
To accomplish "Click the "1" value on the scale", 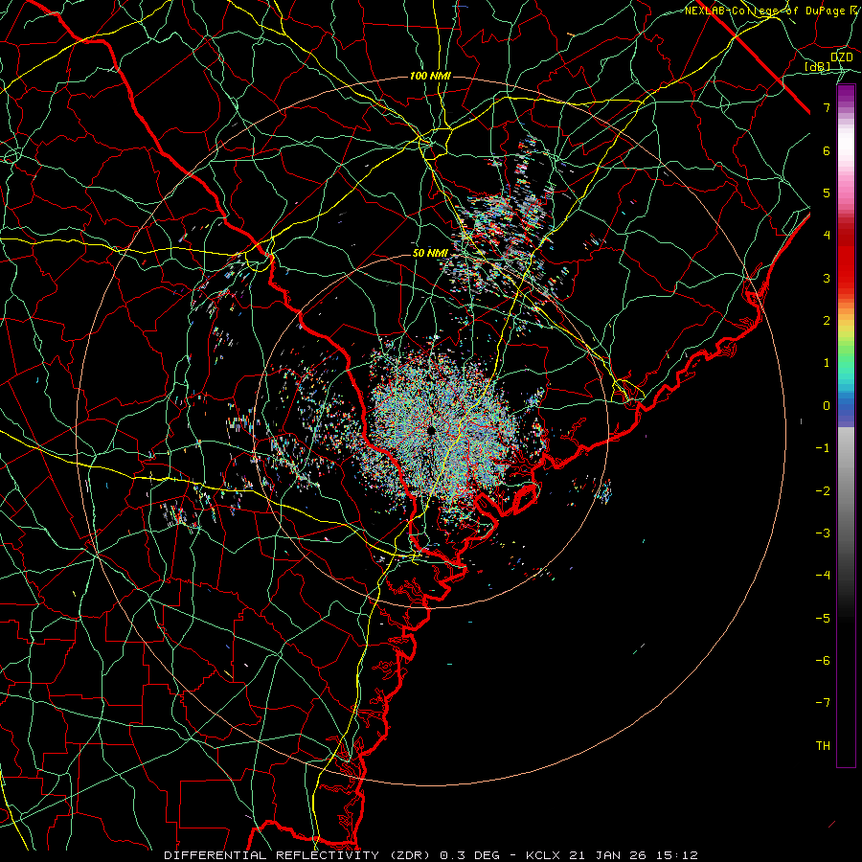I will [x=827, y=363].
